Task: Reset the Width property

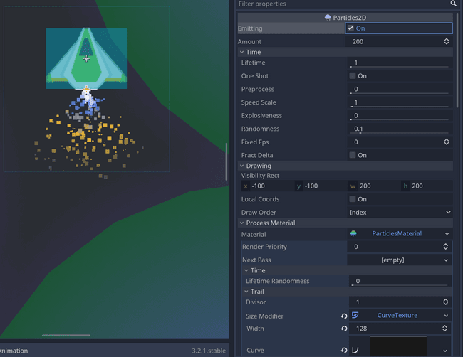Action: [344, 329]
